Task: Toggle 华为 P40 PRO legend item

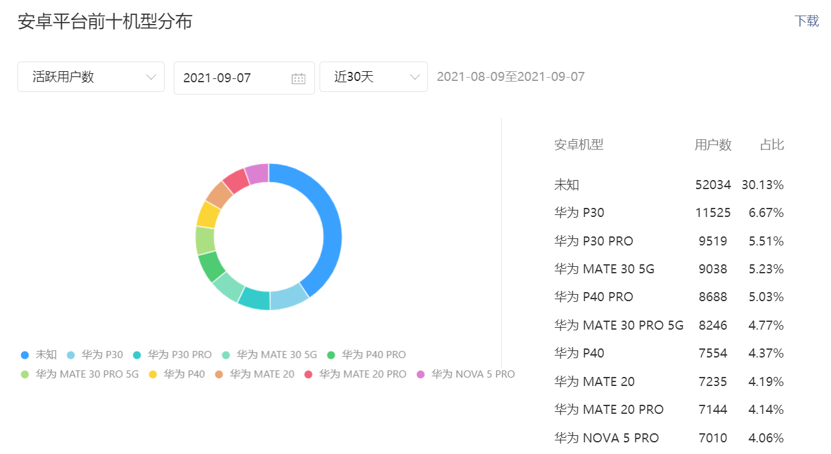Action: click(366, 355)
